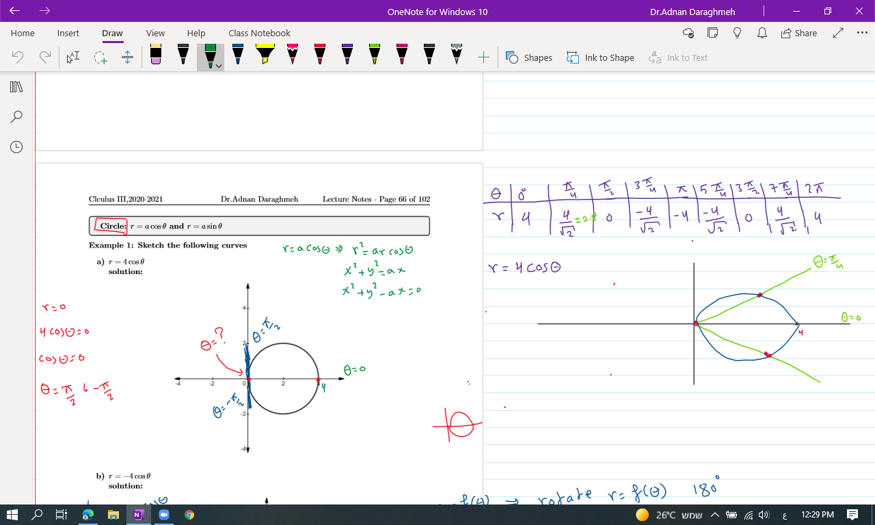875x525 pixels.
Task: Select the lime green pen
Action: point(375,55)
